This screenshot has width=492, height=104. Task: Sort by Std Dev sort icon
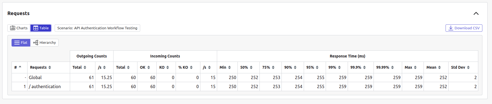468,67
